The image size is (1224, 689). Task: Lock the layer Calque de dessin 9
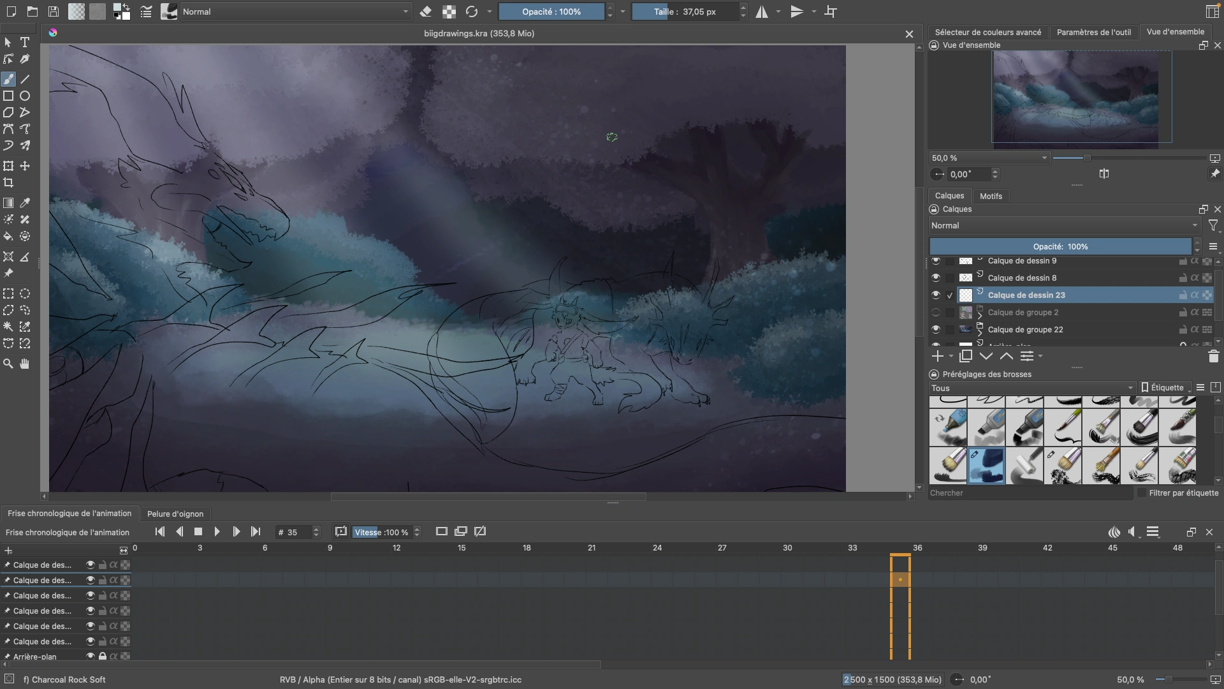tap(1183, 260)
